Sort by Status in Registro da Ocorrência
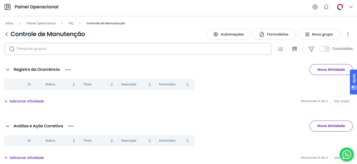 (x=74, y=85)
